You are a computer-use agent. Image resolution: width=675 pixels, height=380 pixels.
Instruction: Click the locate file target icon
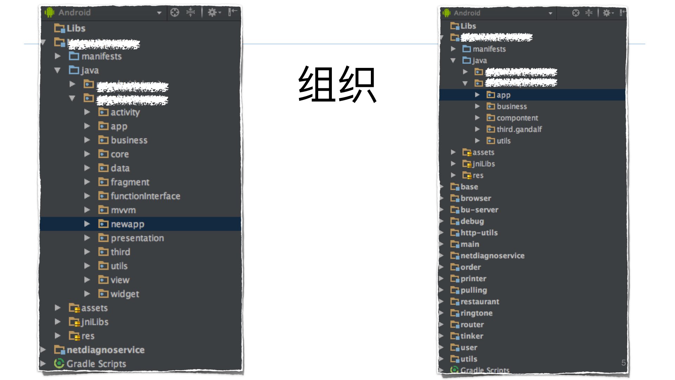coord(175,12)
